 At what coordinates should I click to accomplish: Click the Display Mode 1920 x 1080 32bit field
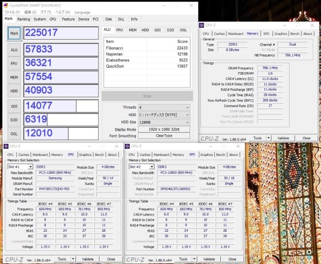click(164, 130)
